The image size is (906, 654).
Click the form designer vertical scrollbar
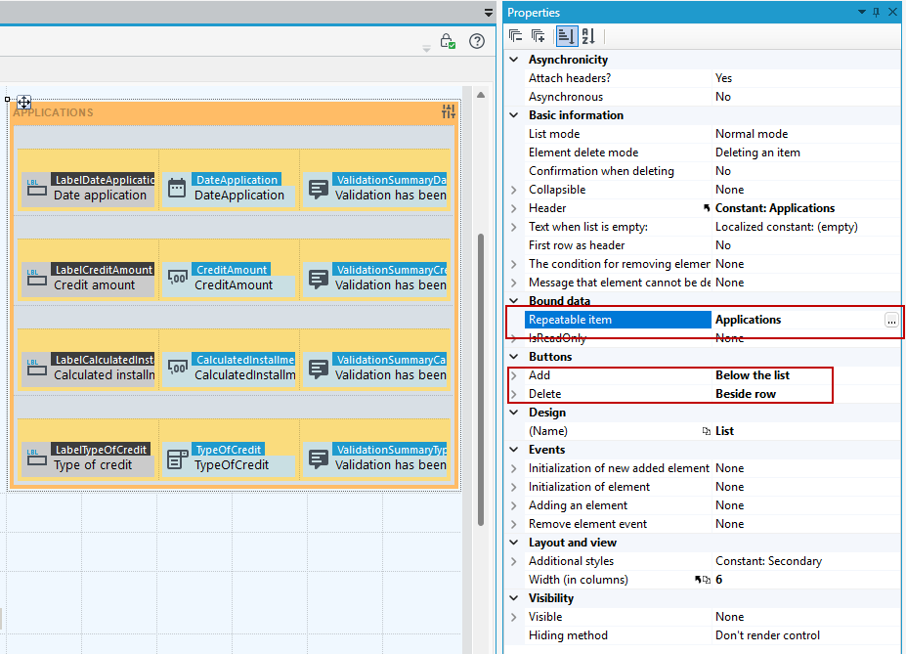481,380
